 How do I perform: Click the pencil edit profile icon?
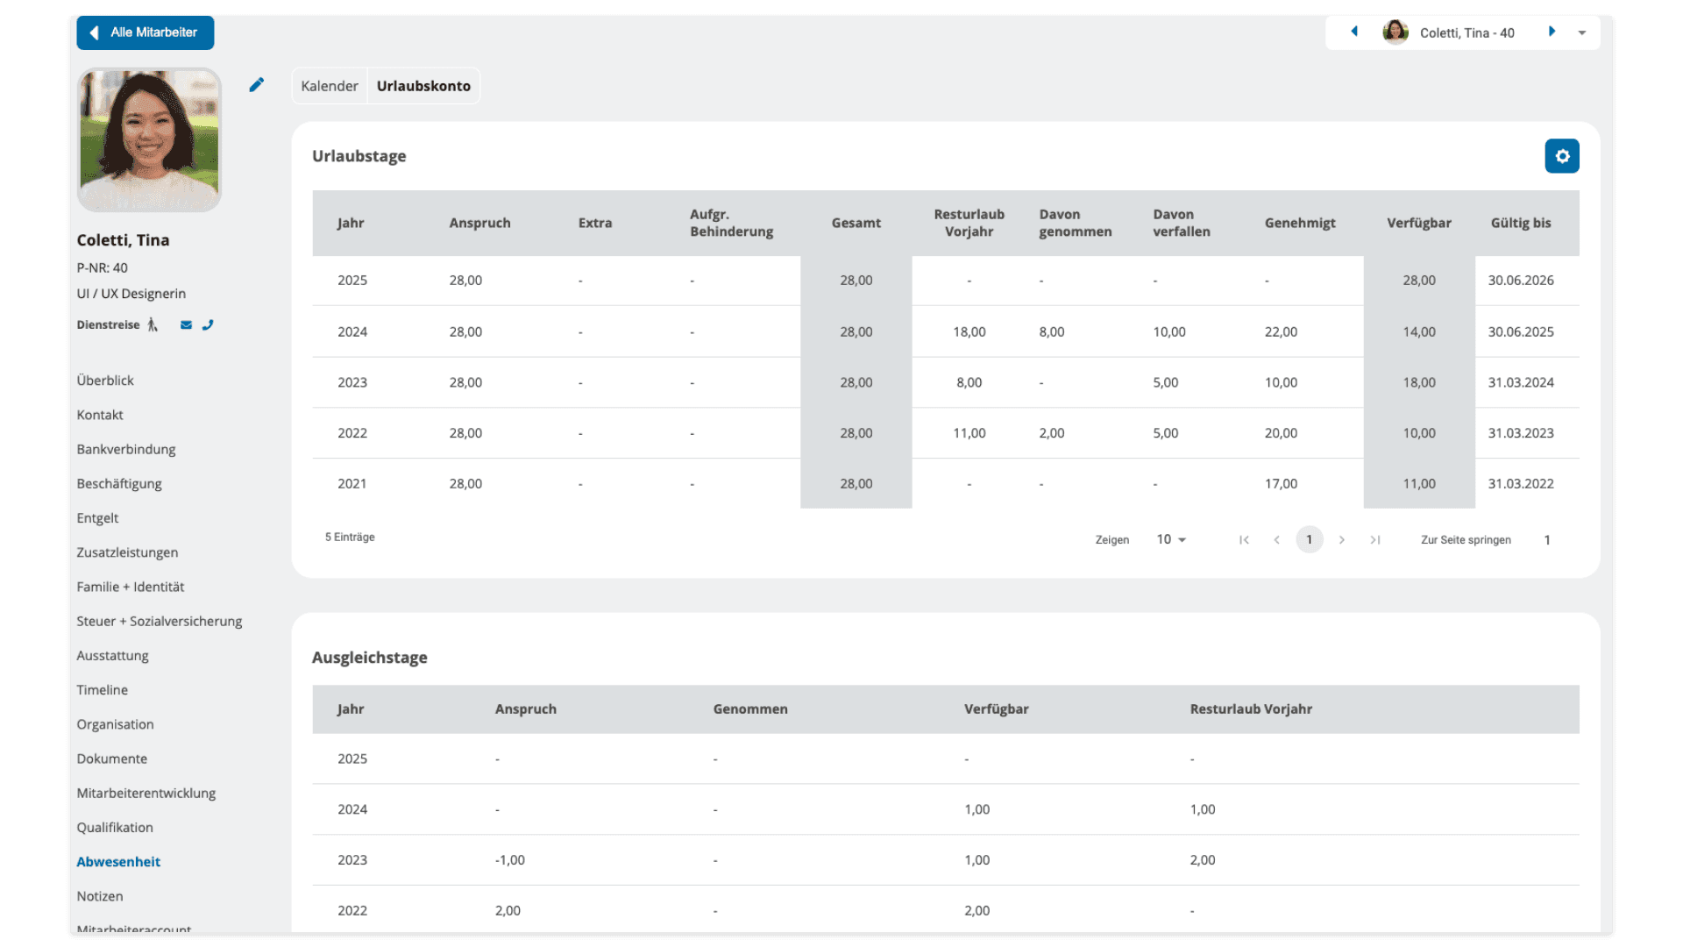click(256, 85)
